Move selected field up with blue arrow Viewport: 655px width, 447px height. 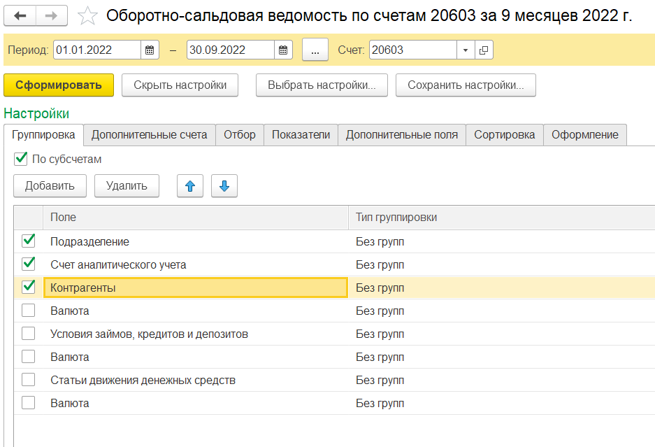click(x=190, y=186)
